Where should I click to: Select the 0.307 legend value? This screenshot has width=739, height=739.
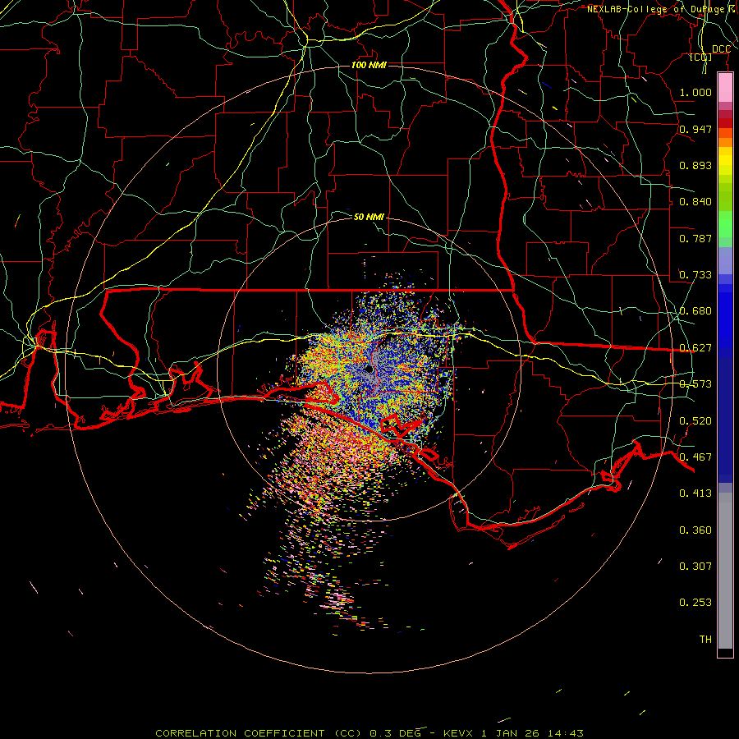pos(695,566)
